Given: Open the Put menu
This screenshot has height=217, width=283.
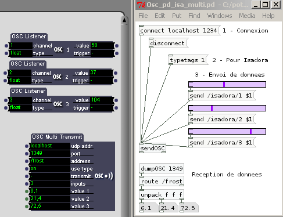Looking at the screenshot, I should click(177, 16).
